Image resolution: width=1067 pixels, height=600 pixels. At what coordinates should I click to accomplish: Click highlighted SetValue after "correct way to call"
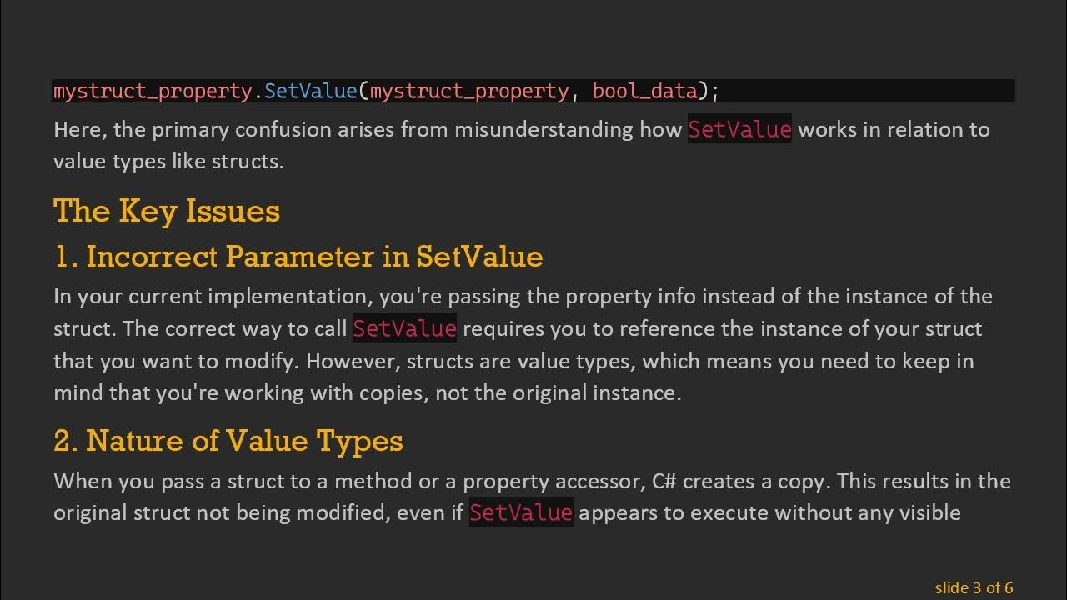tap(404, 328)
